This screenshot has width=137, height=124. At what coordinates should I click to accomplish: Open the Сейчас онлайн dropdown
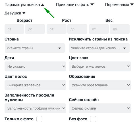click(x=100, y=108)
